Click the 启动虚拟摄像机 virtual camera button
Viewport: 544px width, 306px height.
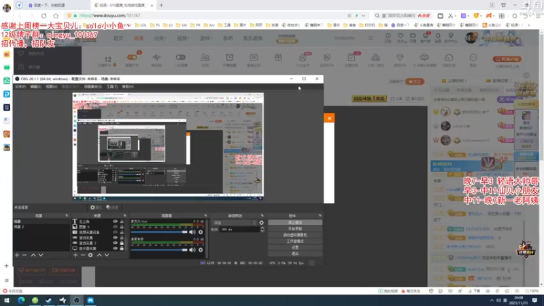pyautogui.click(x=295, y=235)
